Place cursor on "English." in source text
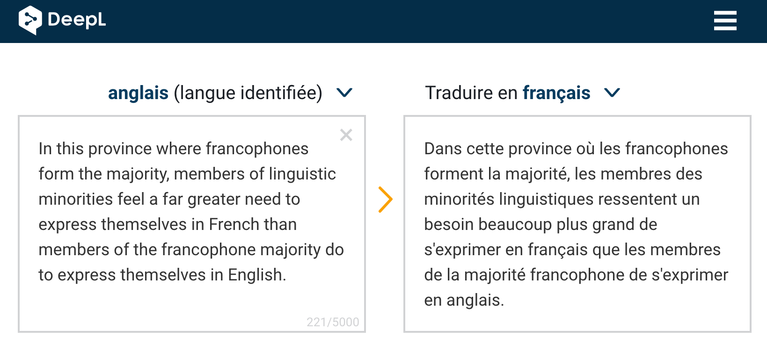 tap(256, 275)
